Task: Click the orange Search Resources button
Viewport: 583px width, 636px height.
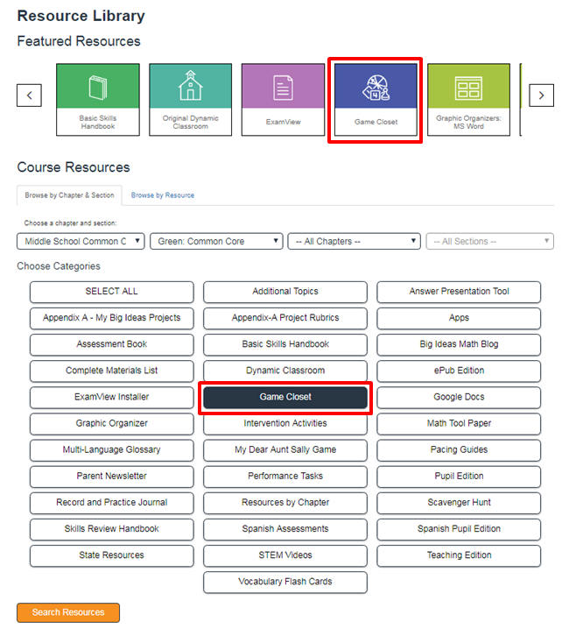Action: tap(68, 612)
